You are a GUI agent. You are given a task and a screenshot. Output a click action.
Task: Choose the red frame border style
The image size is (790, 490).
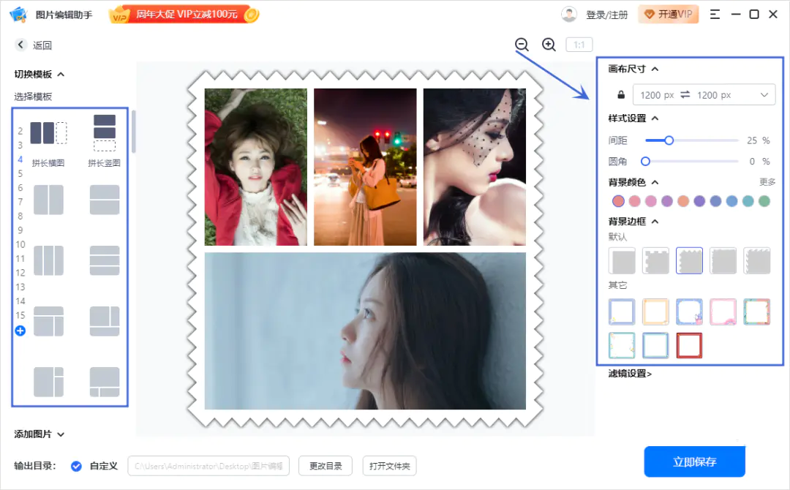click(x=689, y=345)
